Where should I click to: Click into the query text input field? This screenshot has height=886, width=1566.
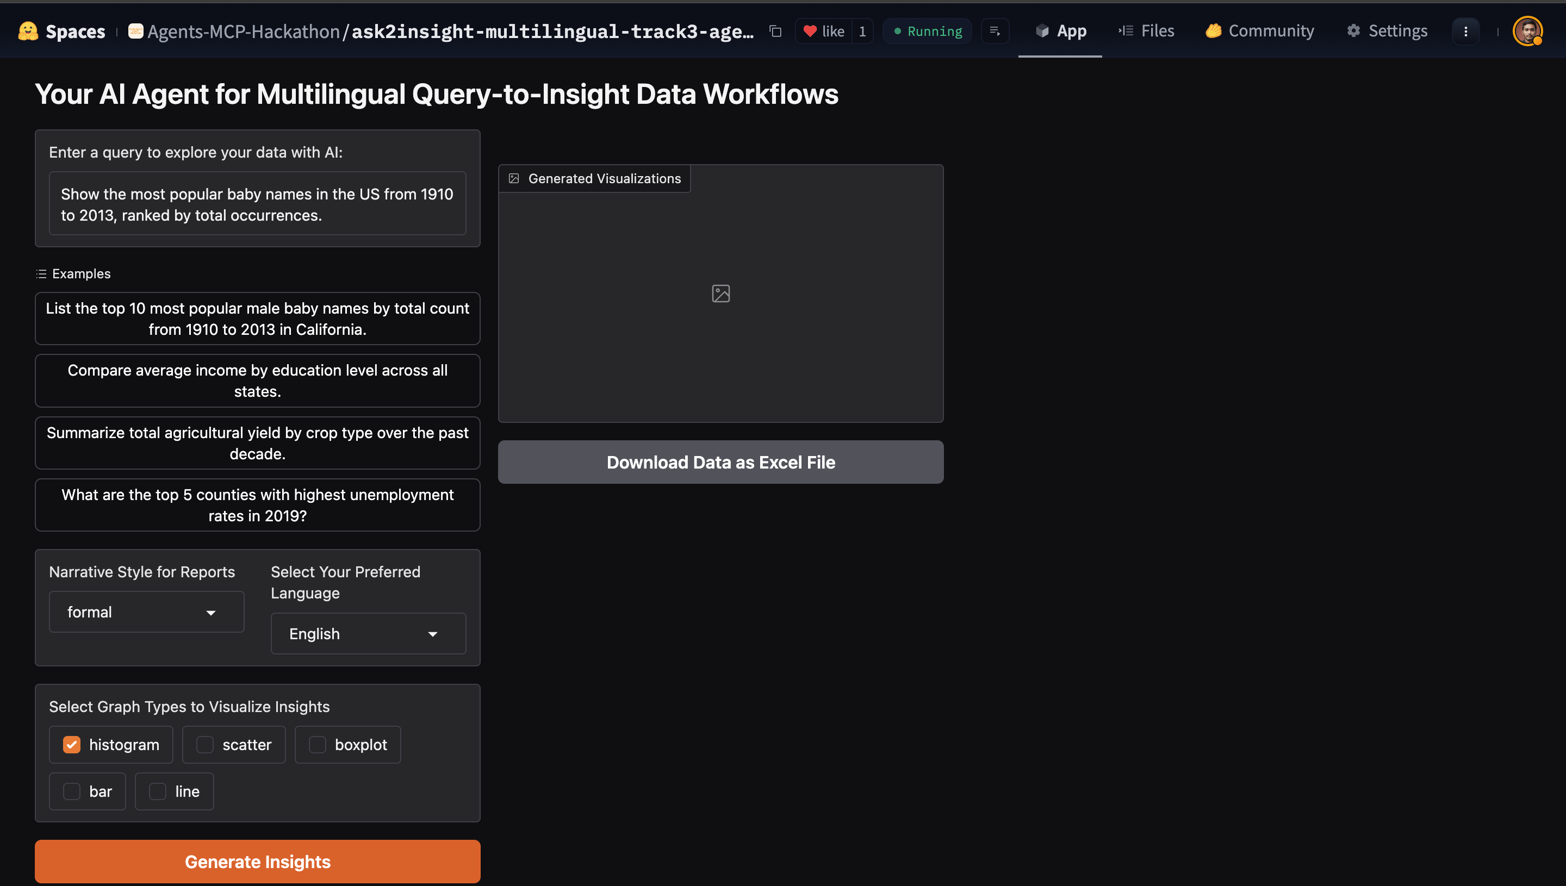pyautogui.click(x=257, y=204)
